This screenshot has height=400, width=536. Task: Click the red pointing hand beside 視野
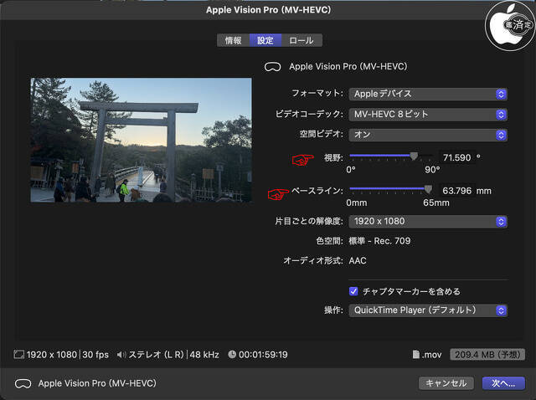point(301,158)
